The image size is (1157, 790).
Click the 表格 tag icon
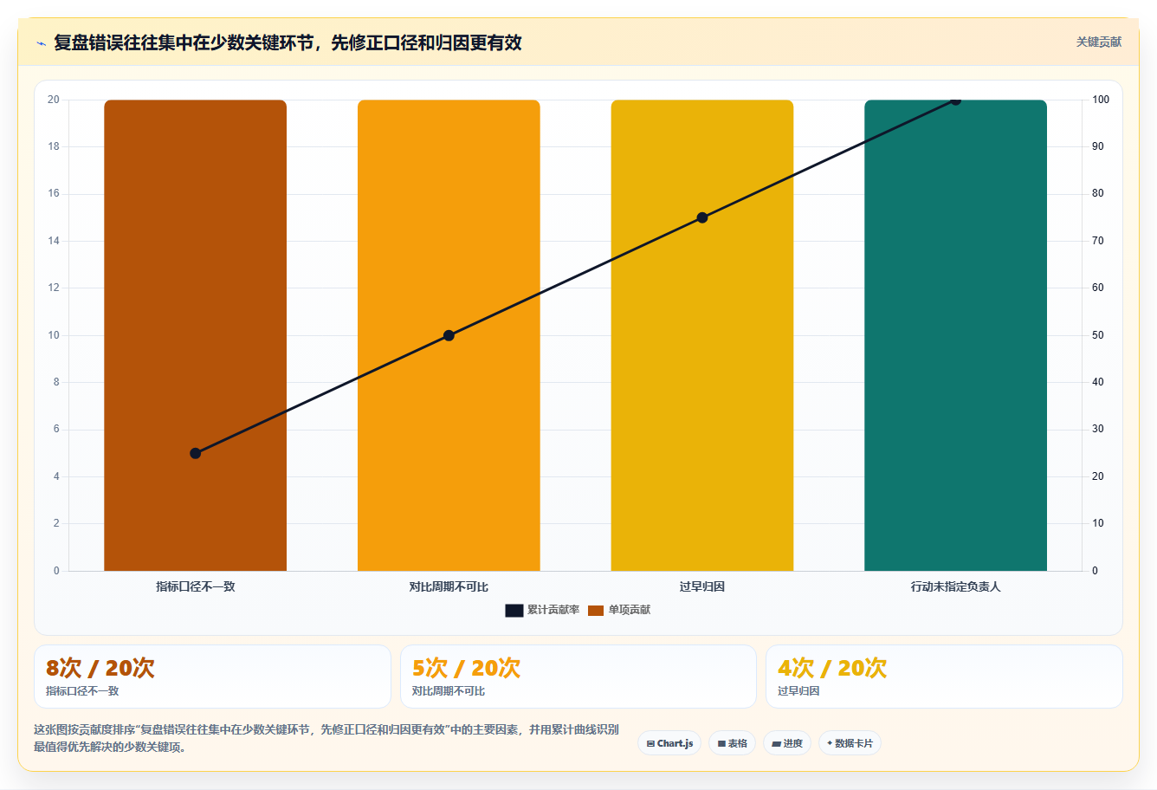click(721, 744)
